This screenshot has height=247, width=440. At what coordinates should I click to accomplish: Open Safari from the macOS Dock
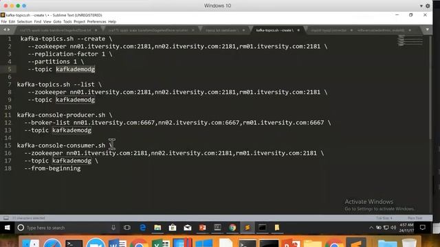pos(52,243)
